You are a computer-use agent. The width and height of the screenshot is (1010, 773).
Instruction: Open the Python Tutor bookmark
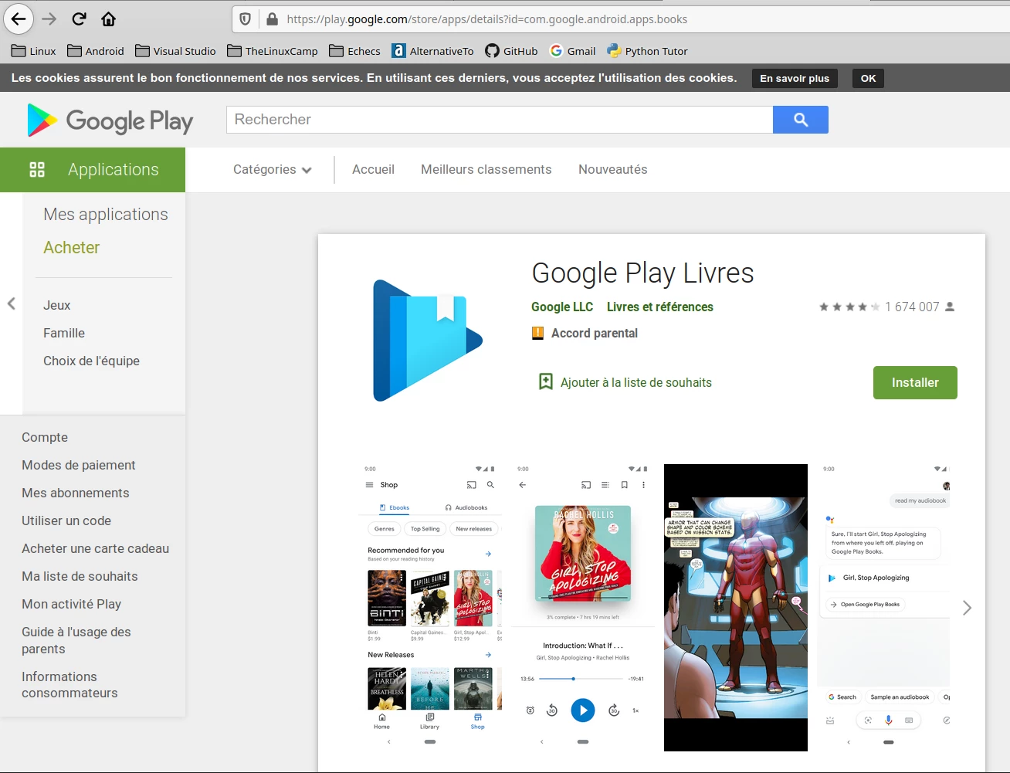[x=647, y=51]
